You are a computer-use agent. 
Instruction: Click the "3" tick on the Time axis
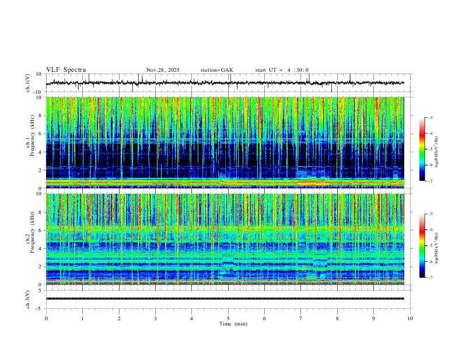(x=155, y=318)
